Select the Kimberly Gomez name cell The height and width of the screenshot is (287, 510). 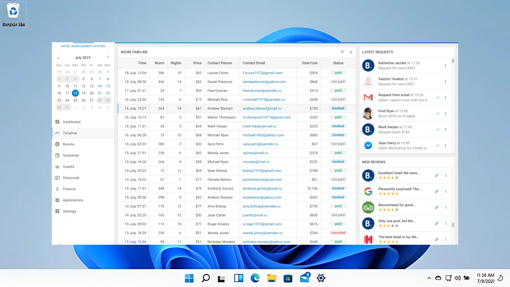click(220, 189)
